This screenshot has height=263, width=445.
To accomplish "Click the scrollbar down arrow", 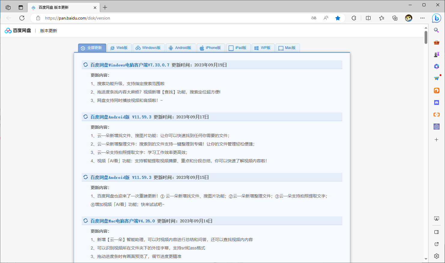I will point(426,259).
